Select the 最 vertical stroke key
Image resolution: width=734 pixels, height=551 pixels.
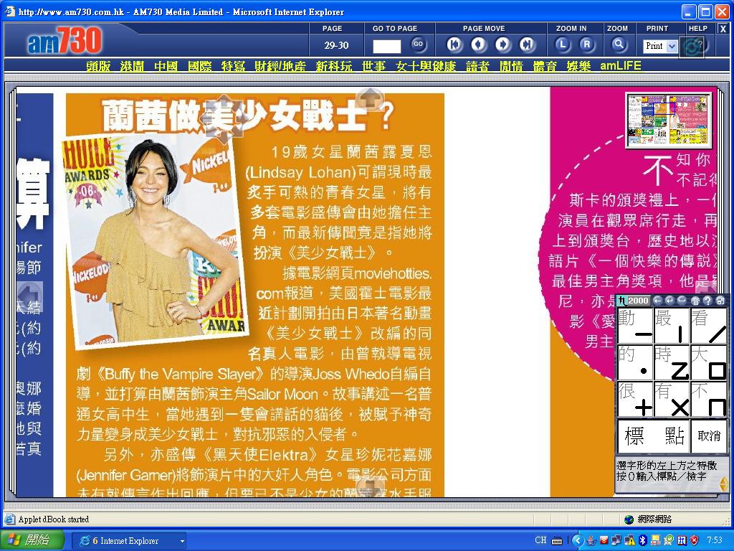pyautogui.click(x=672, y=325)
